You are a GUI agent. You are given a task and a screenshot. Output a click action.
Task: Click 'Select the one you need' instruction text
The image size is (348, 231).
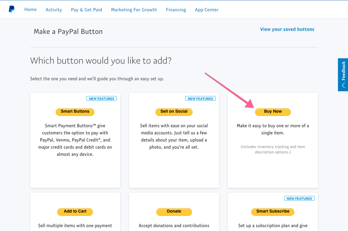(x=97, y=79)
